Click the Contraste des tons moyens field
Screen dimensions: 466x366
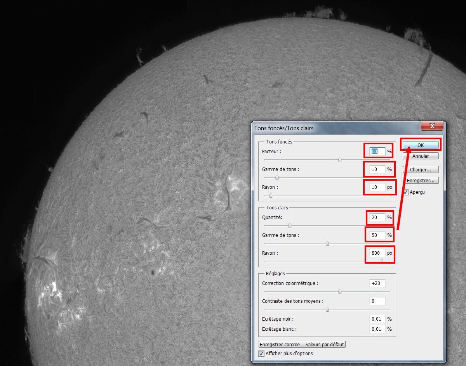click(x=377, y=301)
